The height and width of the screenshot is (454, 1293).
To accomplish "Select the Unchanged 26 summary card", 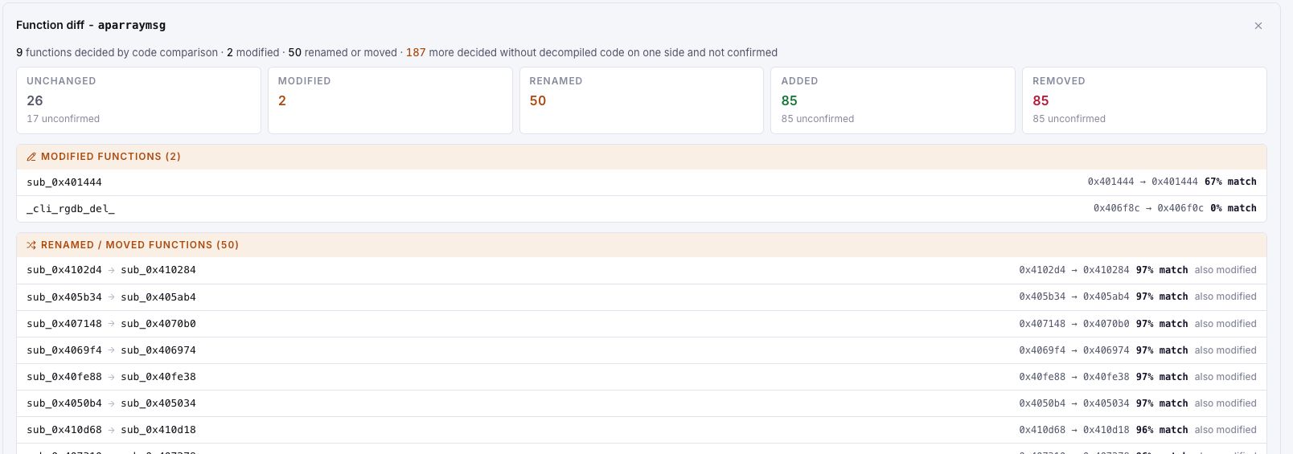I will pos(138,100).
